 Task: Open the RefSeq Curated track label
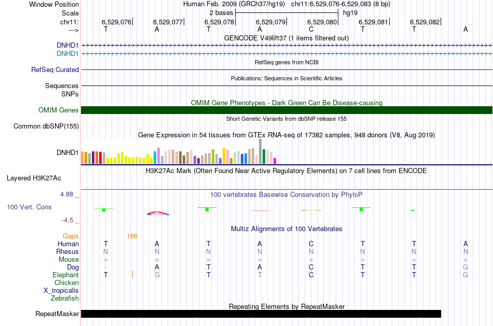click(x=54, y=70)
